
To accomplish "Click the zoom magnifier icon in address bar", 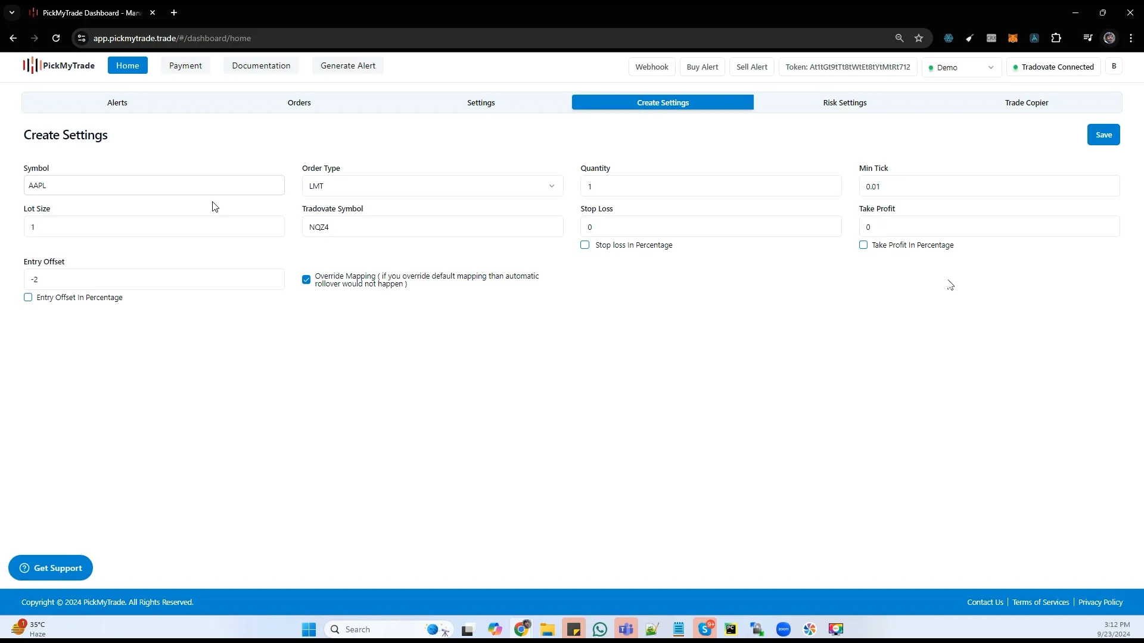I will (x=900, y=38).
